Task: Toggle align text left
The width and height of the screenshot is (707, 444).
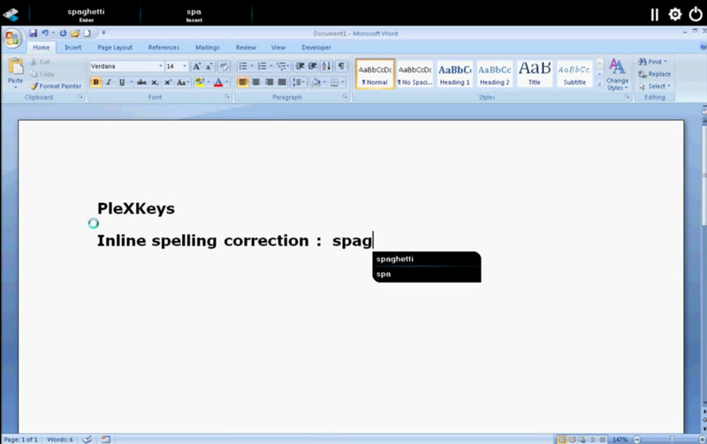Action: point(243,82)
